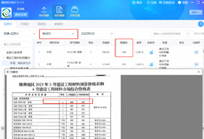The height and width of the screenshot is (139, 204).
Task: Open history price chart icon for row 1
Action: click(x=151, y=52)
